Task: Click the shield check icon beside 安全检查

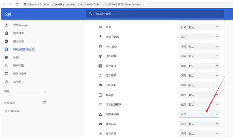Action: point(7,41)
